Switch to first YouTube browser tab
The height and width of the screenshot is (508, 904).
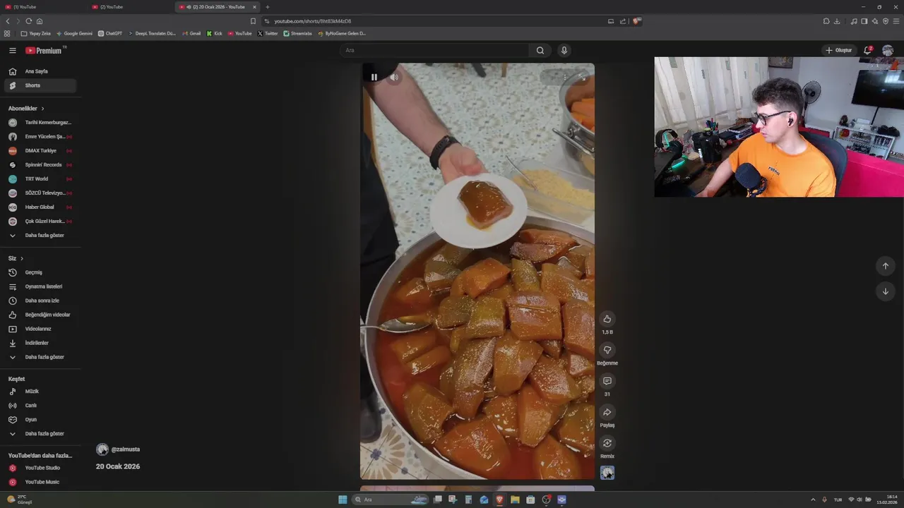42,7
